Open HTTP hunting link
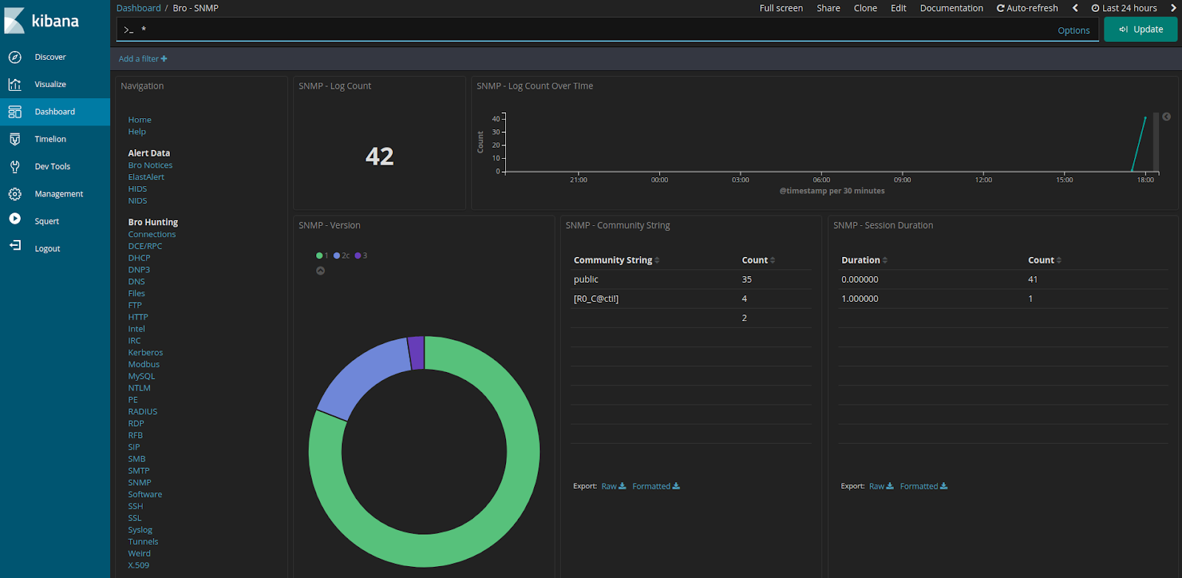 [x=138, y=317]
